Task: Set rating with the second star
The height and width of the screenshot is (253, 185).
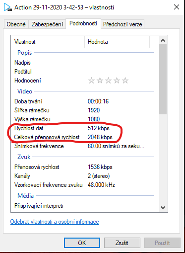Action: click(x=100, y=81)
